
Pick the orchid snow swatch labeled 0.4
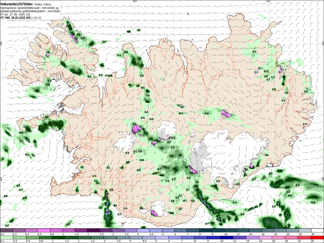(x=31, y=231)
